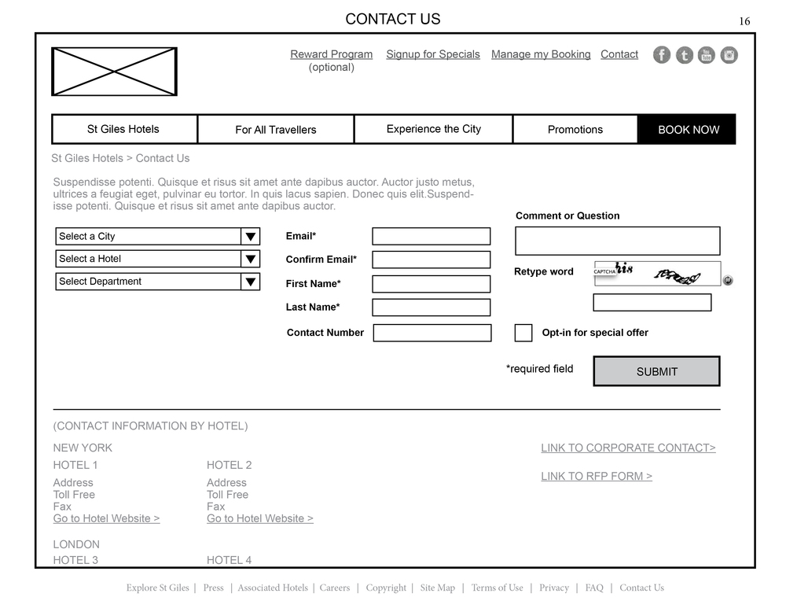Image resolution: width=786 pixels, height=608 pixels.
Task: Open the Privacy footer link
Action: [x=554, y=588]
